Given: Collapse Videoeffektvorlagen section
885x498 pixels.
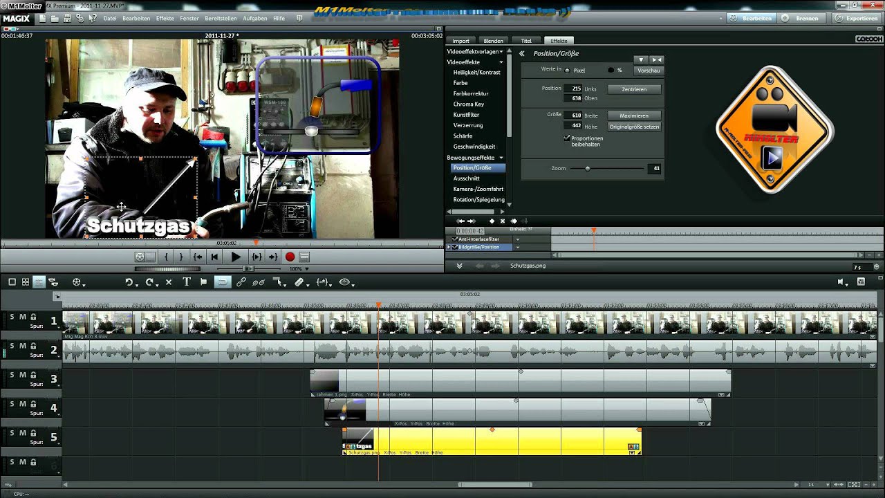Looking at the screenshot, I should pos(501,52).
